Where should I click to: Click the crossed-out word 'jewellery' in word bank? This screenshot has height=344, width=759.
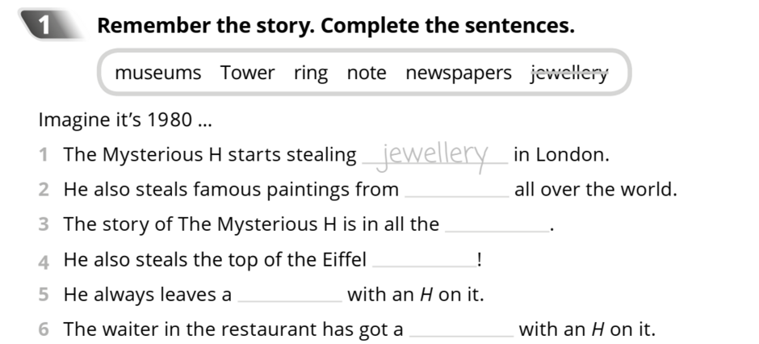tap(569, 73)
